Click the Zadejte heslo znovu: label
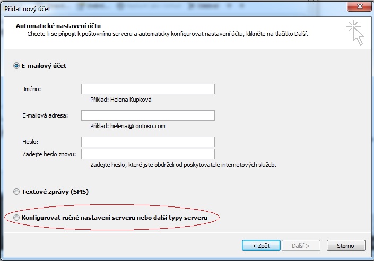This screenshot has width=374, height=261. (49, 154)
